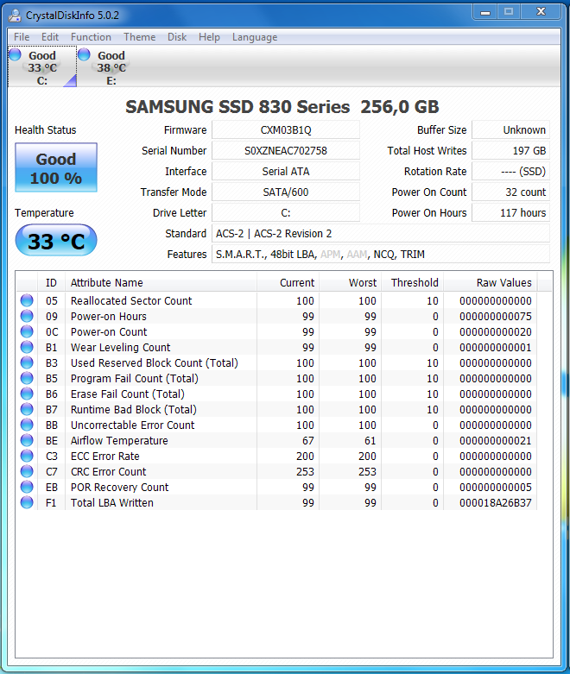Close the CrystalDiskInfo window
Screen dimensions: 570x674
pyautogui.click(x=541, y=12)
